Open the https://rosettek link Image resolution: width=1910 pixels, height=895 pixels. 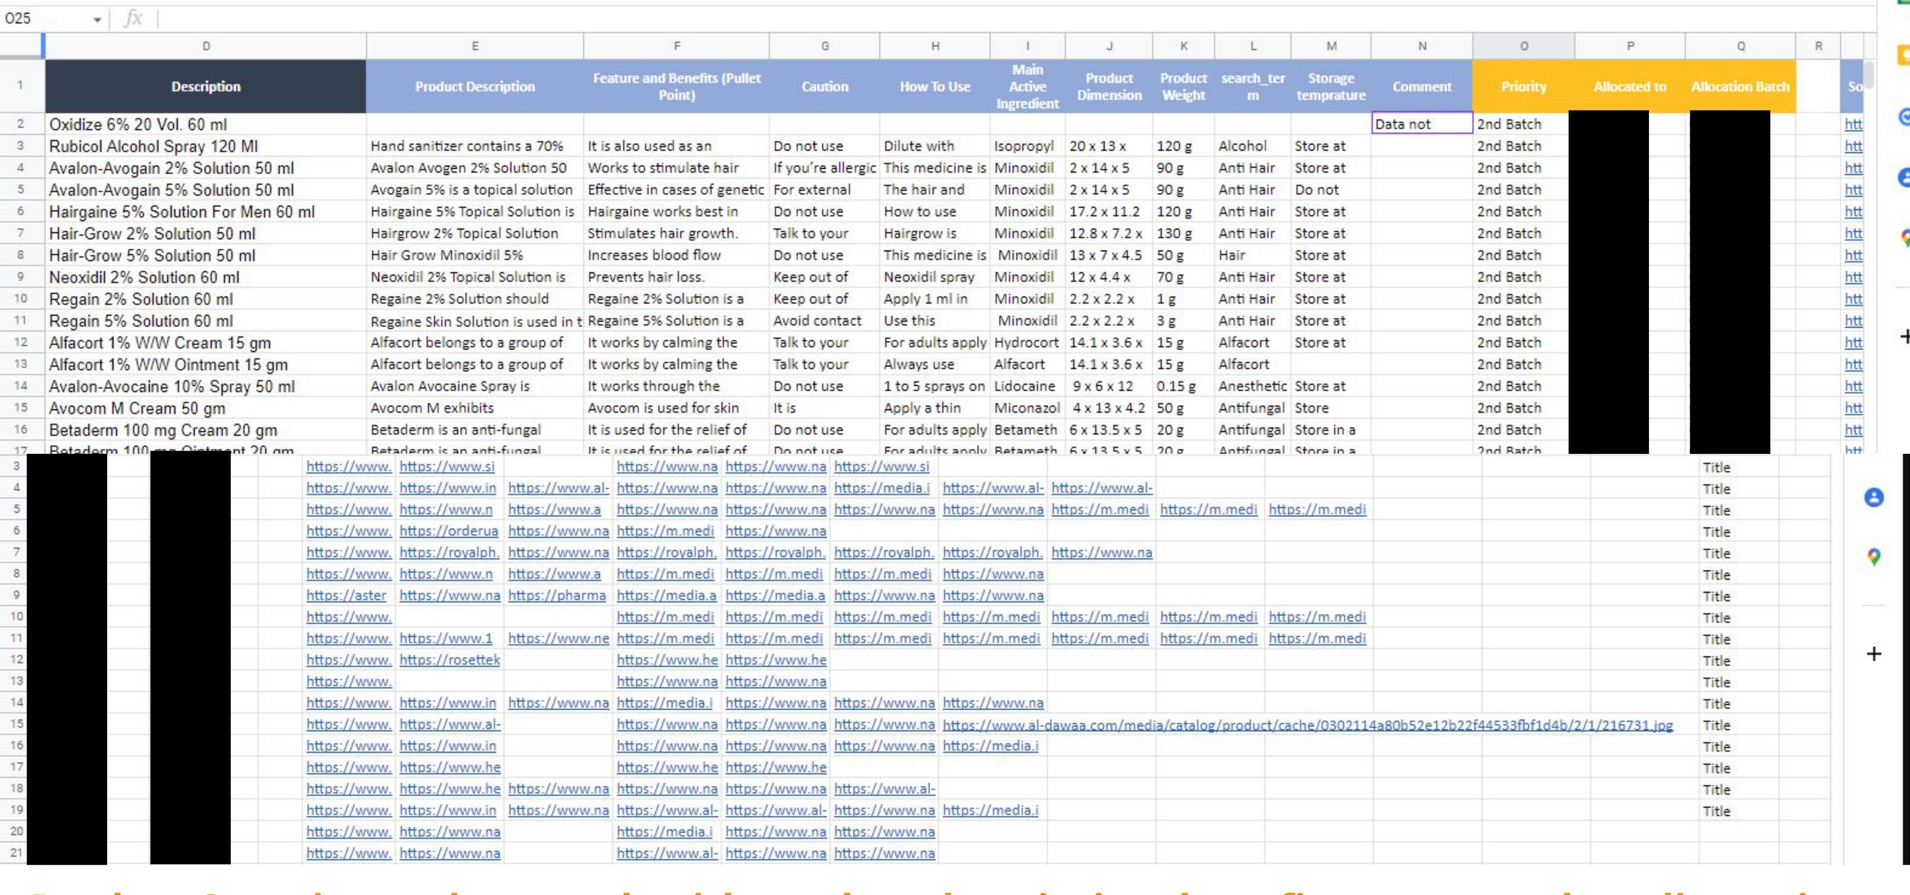(449, 660)
